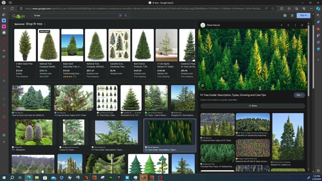Go back using the browser back arrow
The height and width of the screenshot is (181, 322).
pyautogui.click(x=5, y=9)
